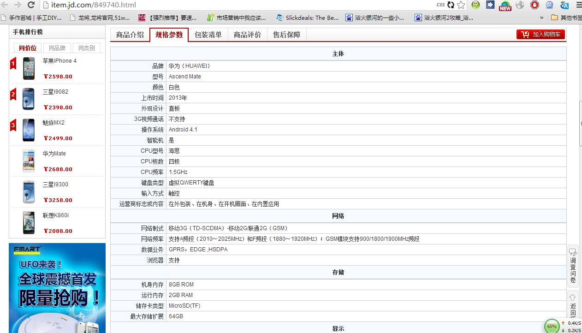The height and width of the screenshot is (333, 582).
Task: Click the 加入购物车 add to cart button
Action: (540, 34)
